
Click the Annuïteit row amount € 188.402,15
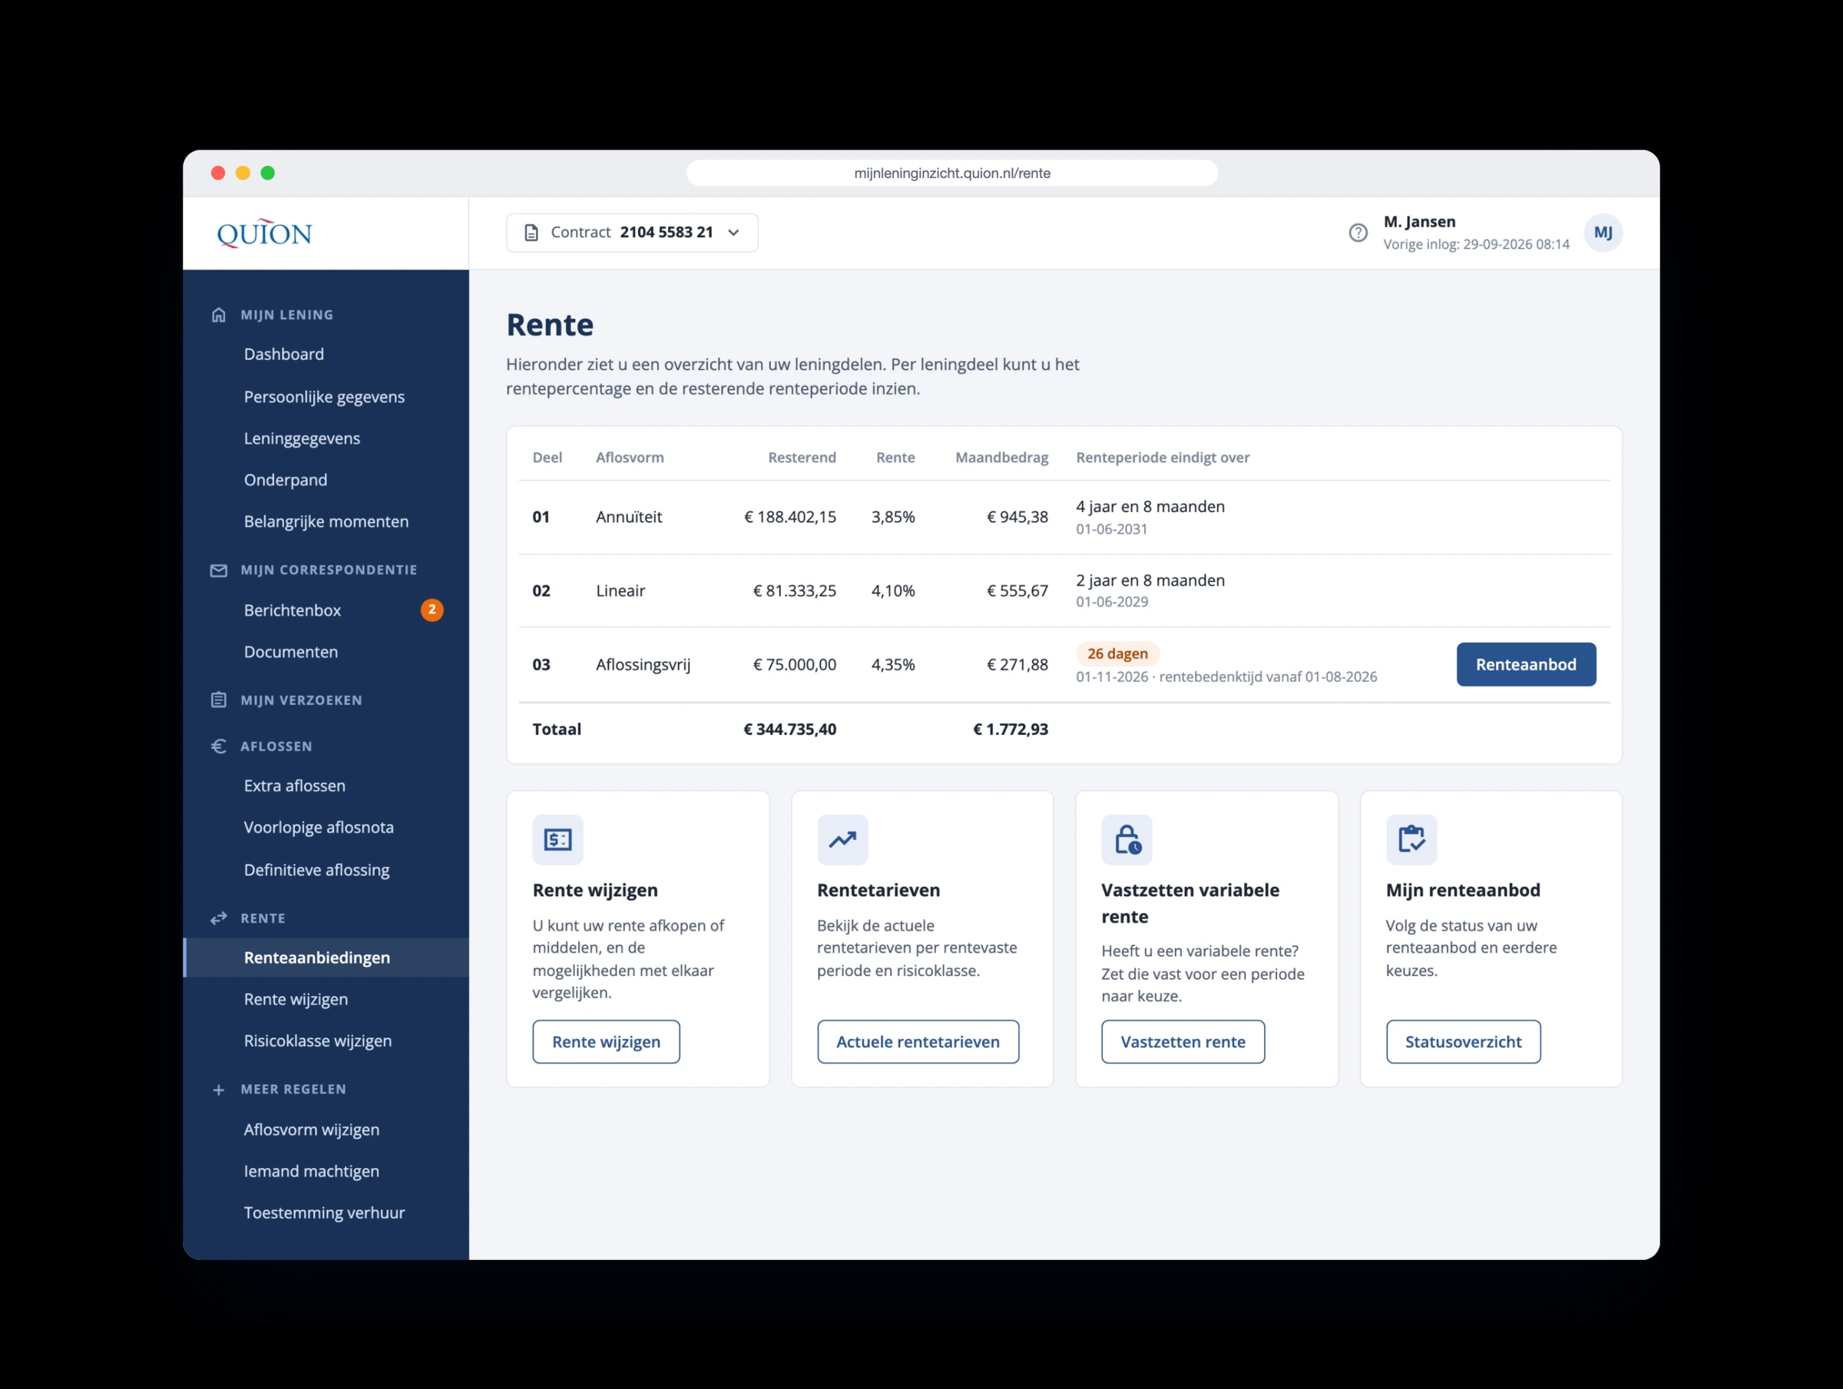(x=790, y=517)
